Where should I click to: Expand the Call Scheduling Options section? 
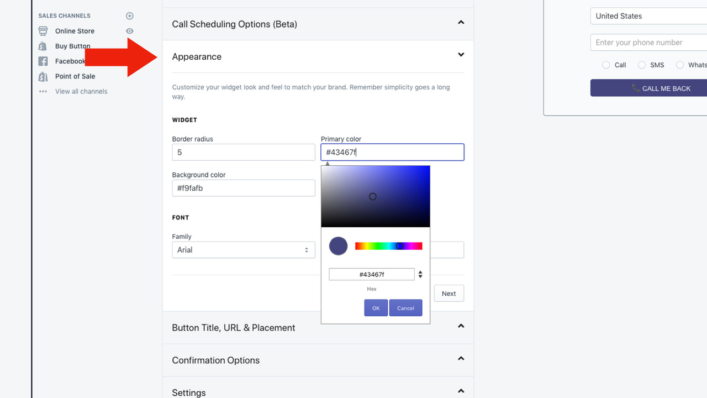461,22
